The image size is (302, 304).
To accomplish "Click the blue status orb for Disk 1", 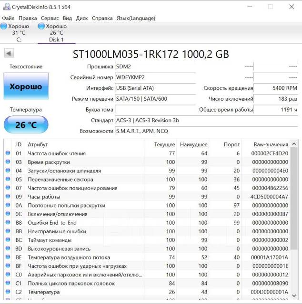I will click(x=41, y=26).
